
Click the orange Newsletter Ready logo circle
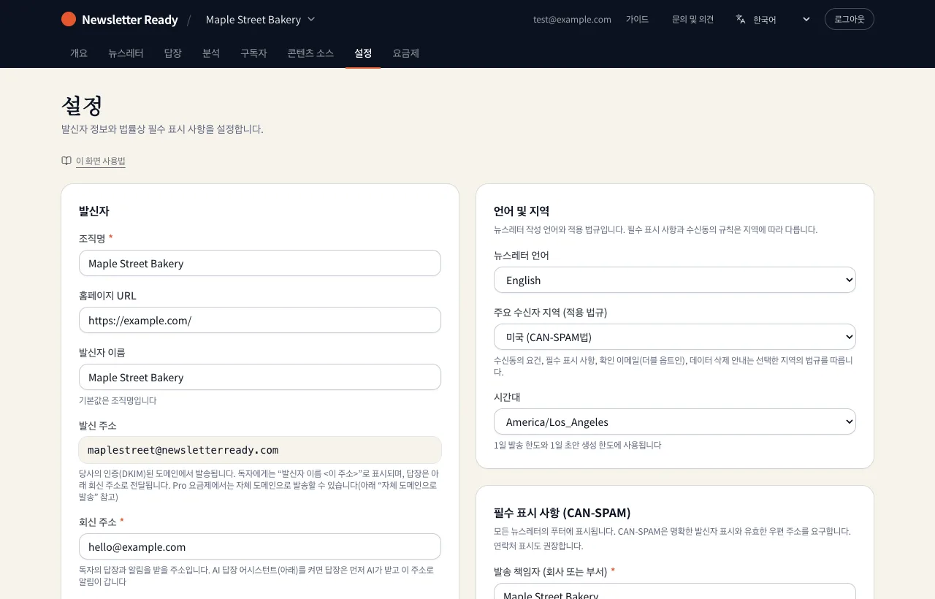tap(69, 19)
